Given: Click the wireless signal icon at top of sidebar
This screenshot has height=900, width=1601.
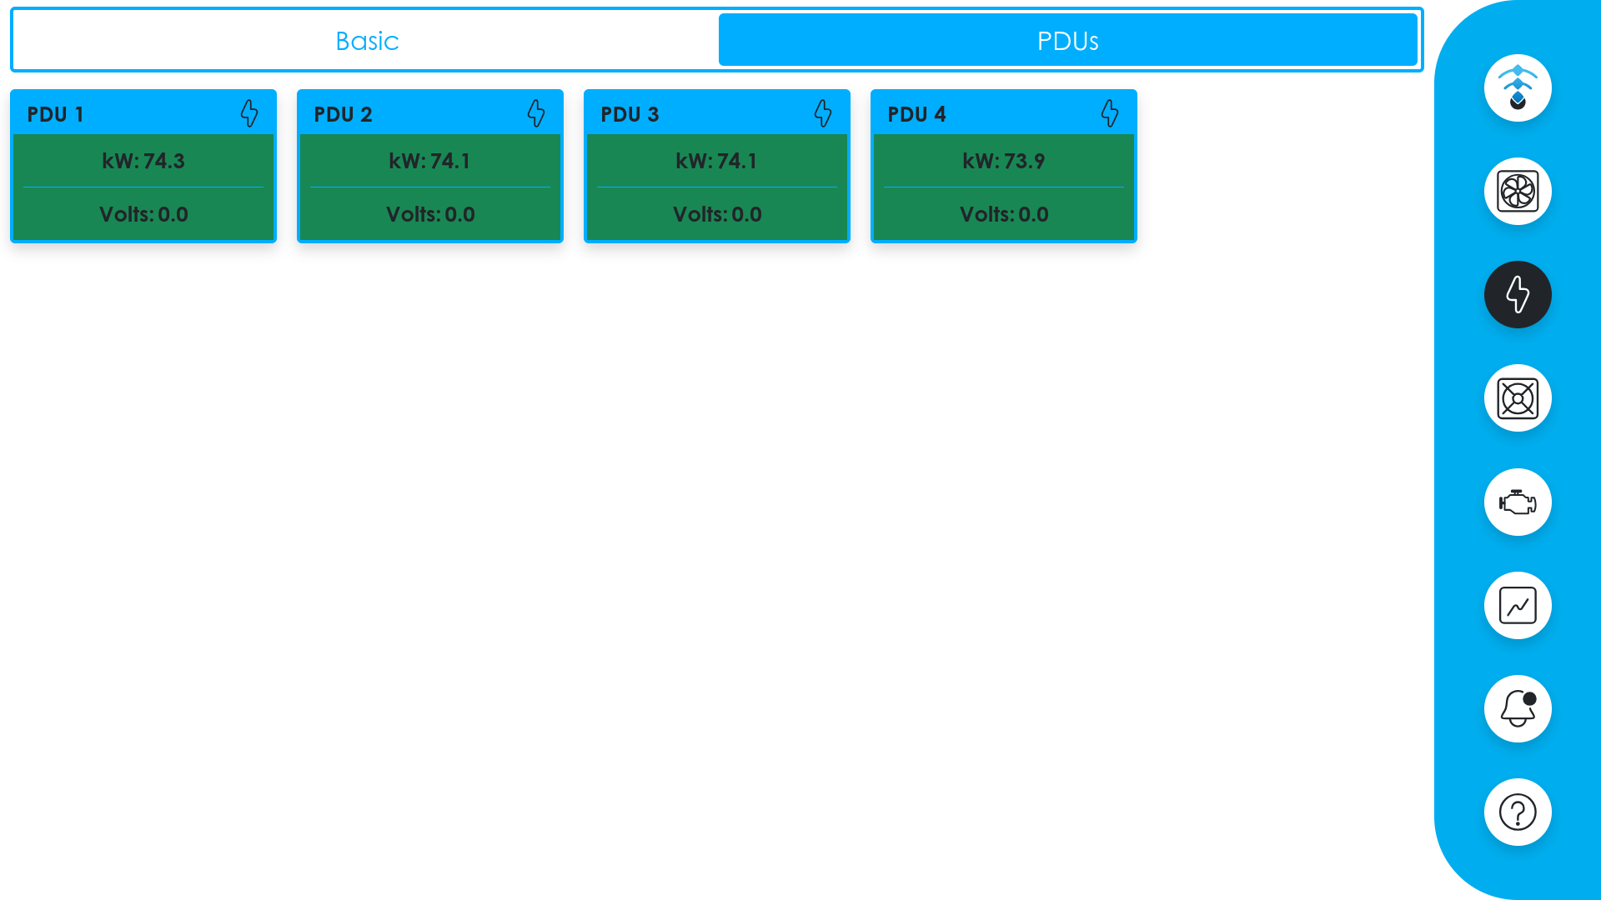Looking at the screenshot, I should [x=1517, y=87].
